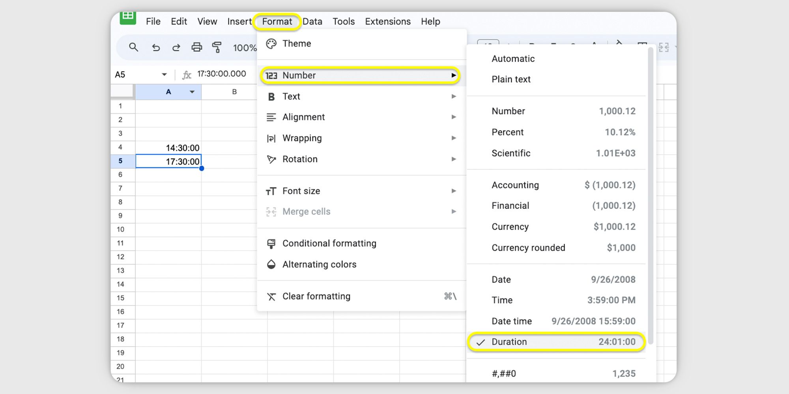The height and width of the screenshot is (394, 789).
Task: Redo the last action
Action: pos(176,47)
